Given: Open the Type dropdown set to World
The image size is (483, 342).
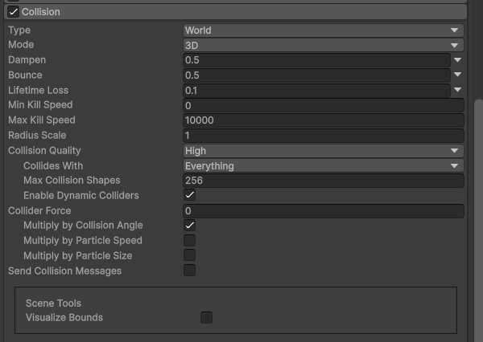Looking at the screenshot, I should [323, 31].
